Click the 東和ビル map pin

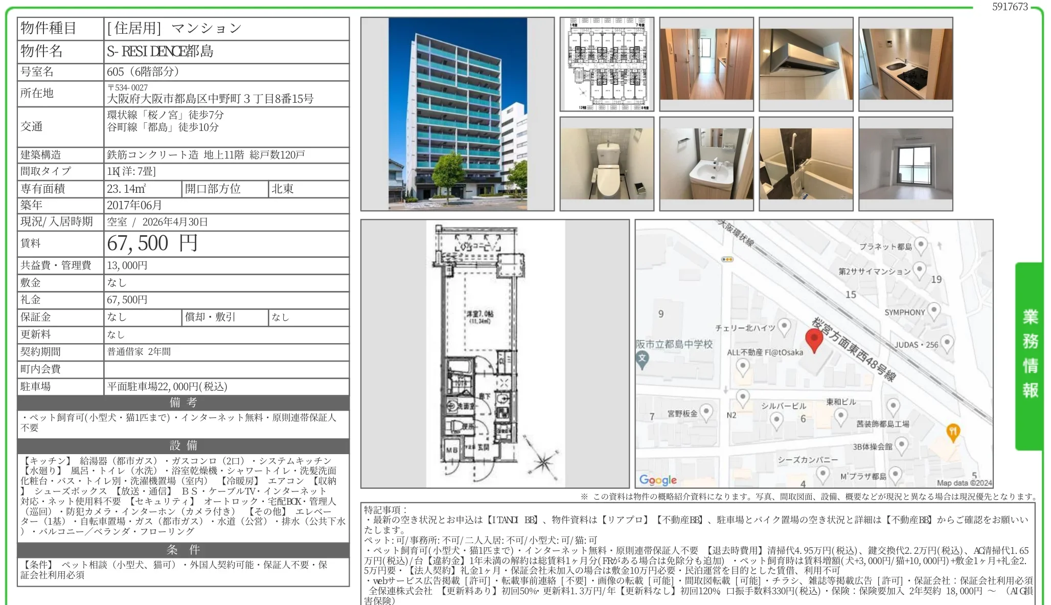click(x=841, y=415)
